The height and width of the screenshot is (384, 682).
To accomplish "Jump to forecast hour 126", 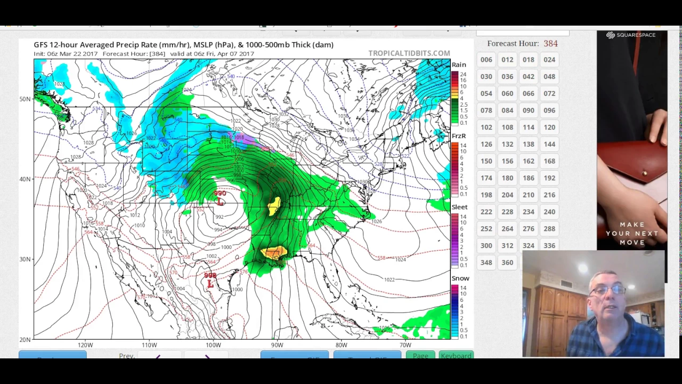I will pos(486,144).
